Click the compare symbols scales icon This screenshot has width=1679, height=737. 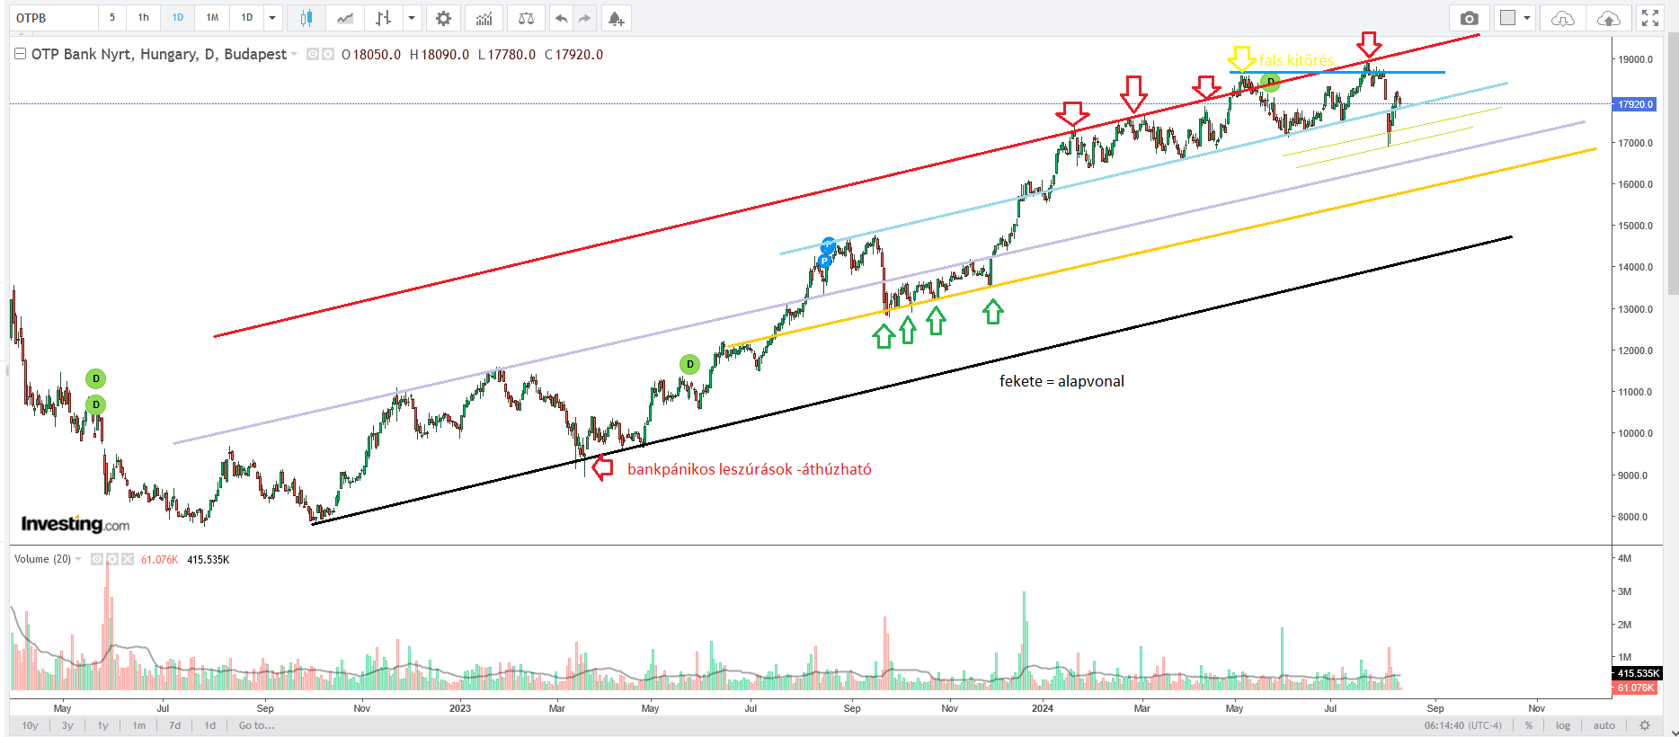pyautogui.click(x=527, y=18)
